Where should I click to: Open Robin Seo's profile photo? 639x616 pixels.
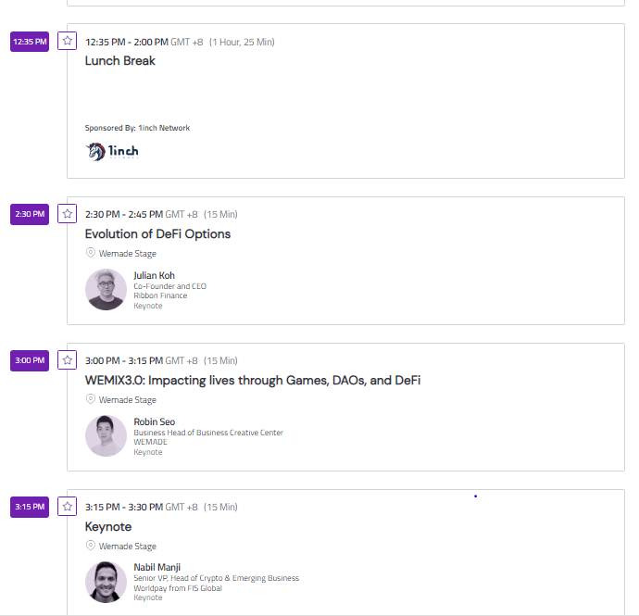(x=106, y=435)
